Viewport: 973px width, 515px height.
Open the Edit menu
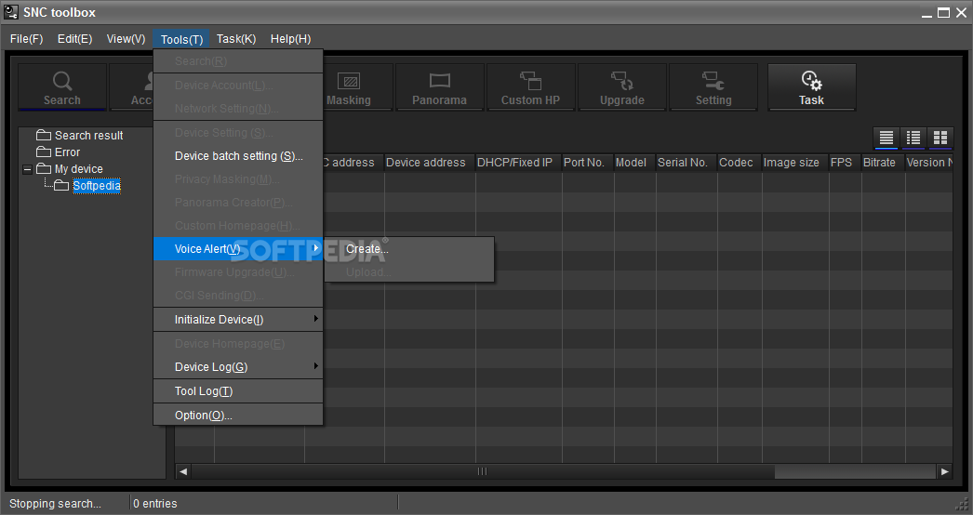pos(75,38)
